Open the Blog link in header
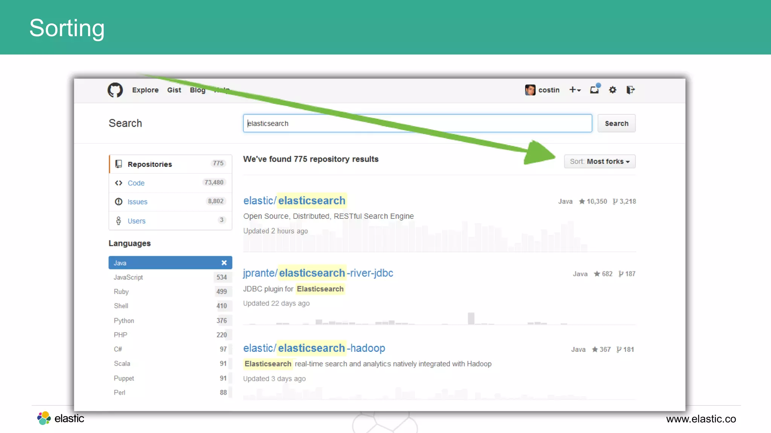The width and height of the screenshot is (771, 433). click(197, 90)
